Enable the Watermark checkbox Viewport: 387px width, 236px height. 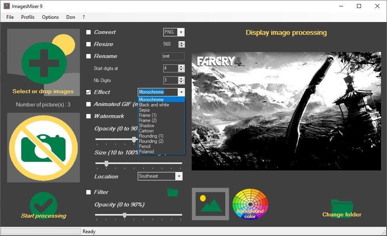[x=88, y=116]
